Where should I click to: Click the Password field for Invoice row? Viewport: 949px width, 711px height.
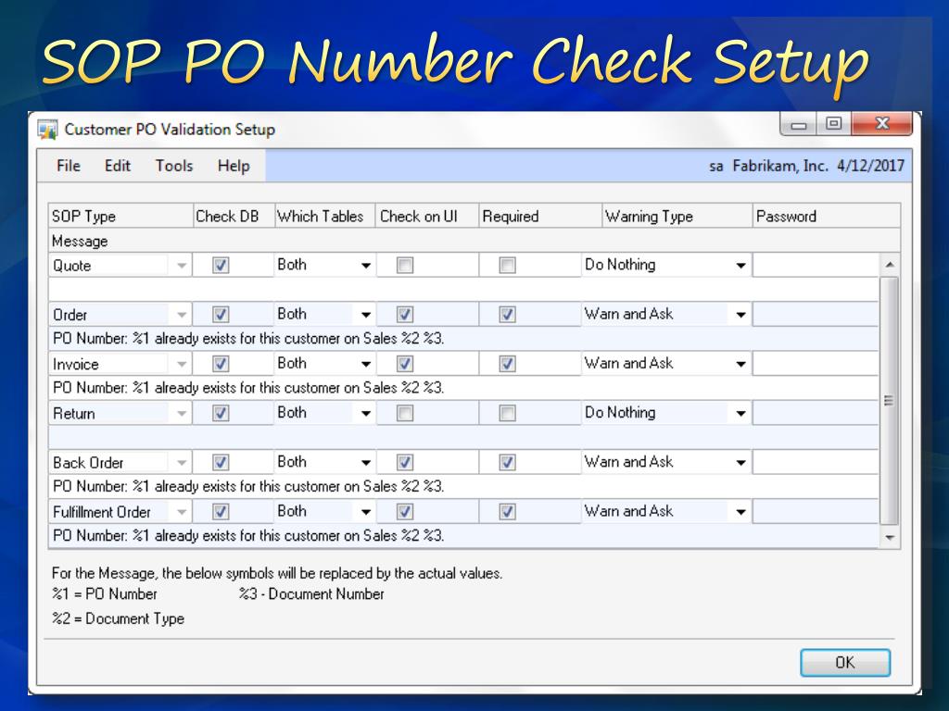(x=816, y=363)
